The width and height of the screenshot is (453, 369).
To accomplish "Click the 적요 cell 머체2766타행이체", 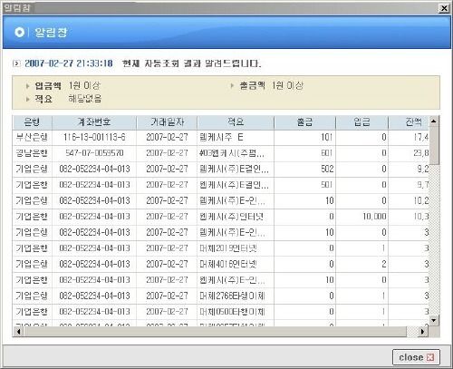I will (x=236, y=296).
